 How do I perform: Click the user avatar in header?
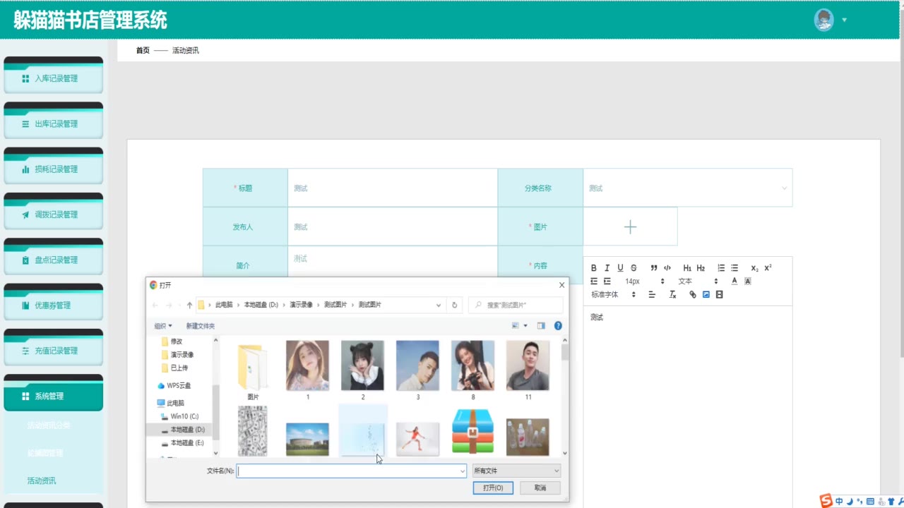[x=823, y=20]
